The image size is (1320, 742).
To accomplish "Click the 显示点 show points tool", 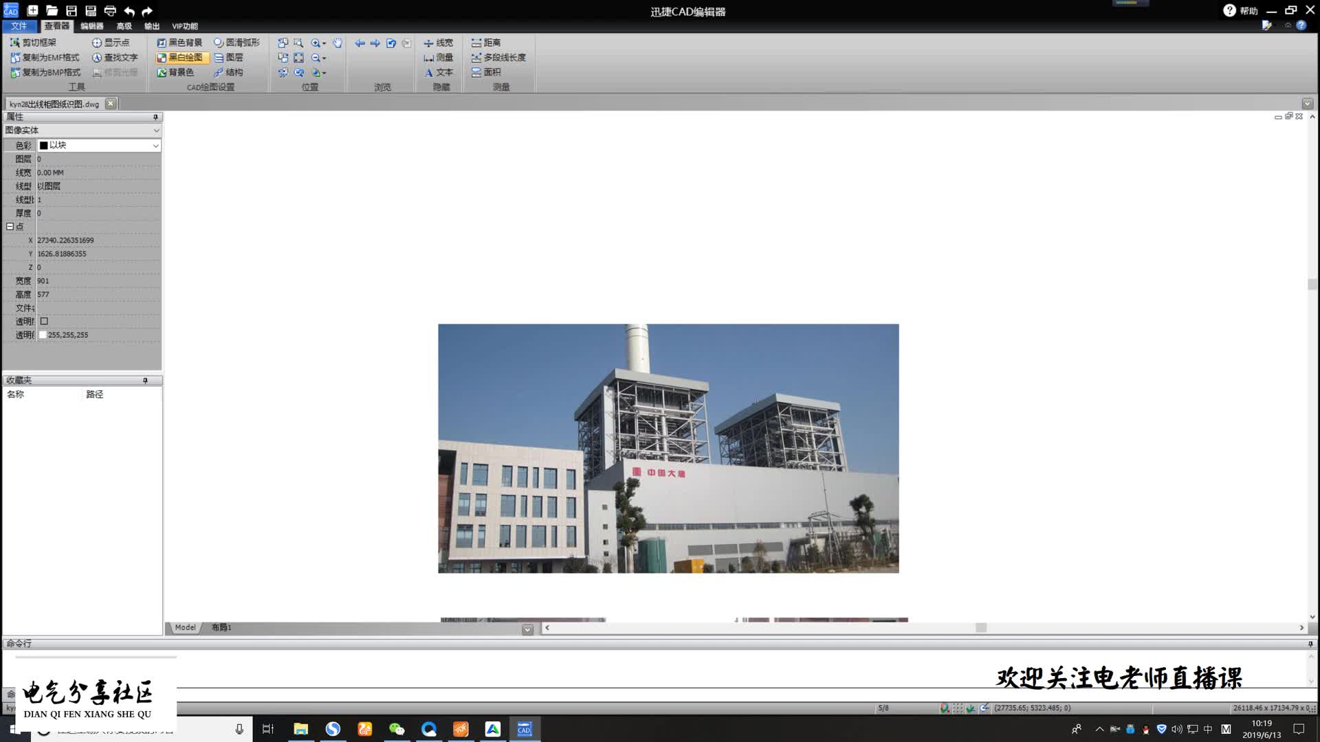I will 111,43.
